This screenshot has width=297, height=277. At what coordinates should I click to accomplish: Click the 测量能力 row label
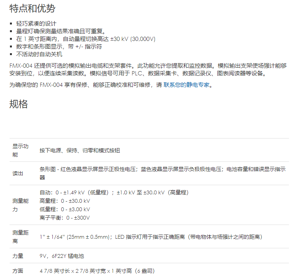pos(21,205)
